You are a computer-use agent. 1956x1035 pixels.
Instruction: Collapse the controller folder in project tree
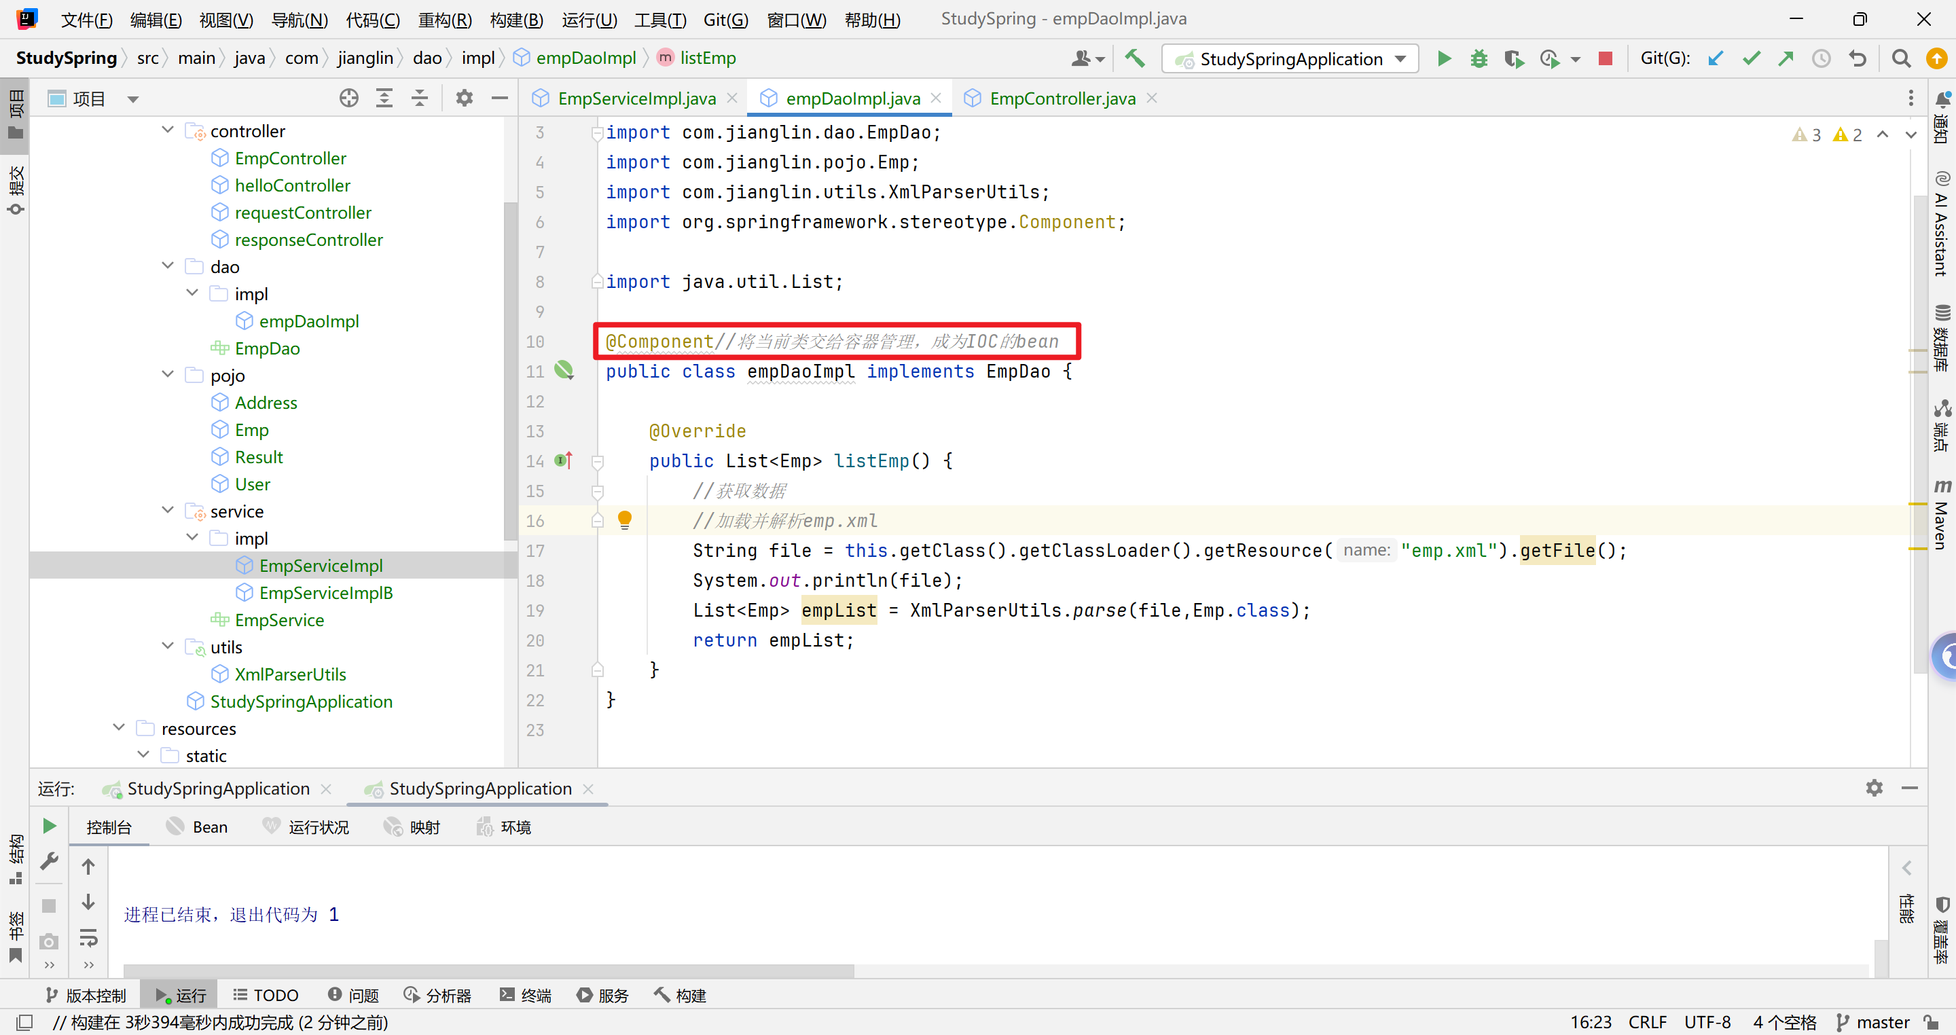click(x=168, y=130)
